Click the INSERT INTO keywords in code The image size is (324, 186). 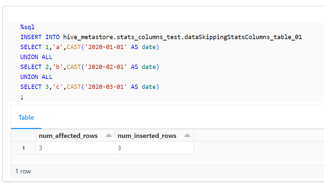point(40,37)
